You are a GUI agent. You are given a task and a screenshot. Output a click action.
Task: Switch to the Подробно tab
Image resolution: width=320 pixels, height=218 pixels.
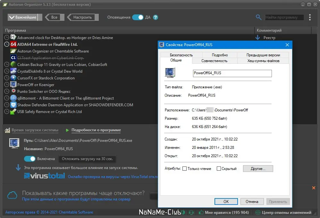220,55
